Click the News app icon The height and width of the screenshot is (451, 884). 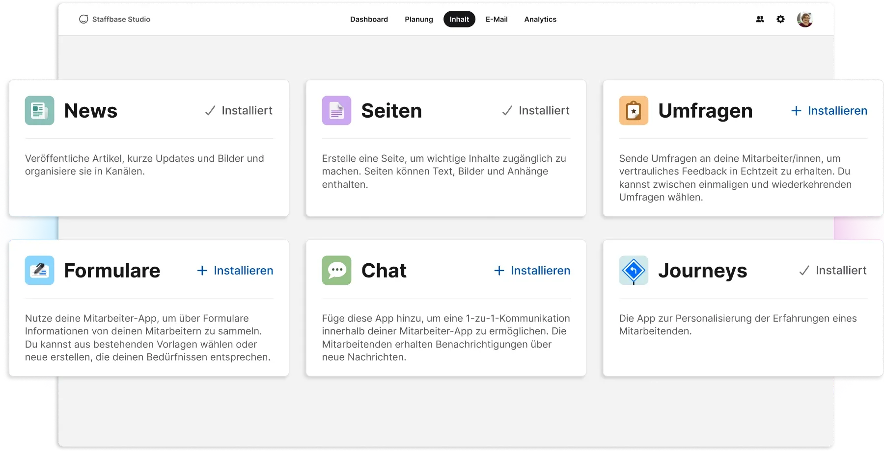[x=40, y=111]
